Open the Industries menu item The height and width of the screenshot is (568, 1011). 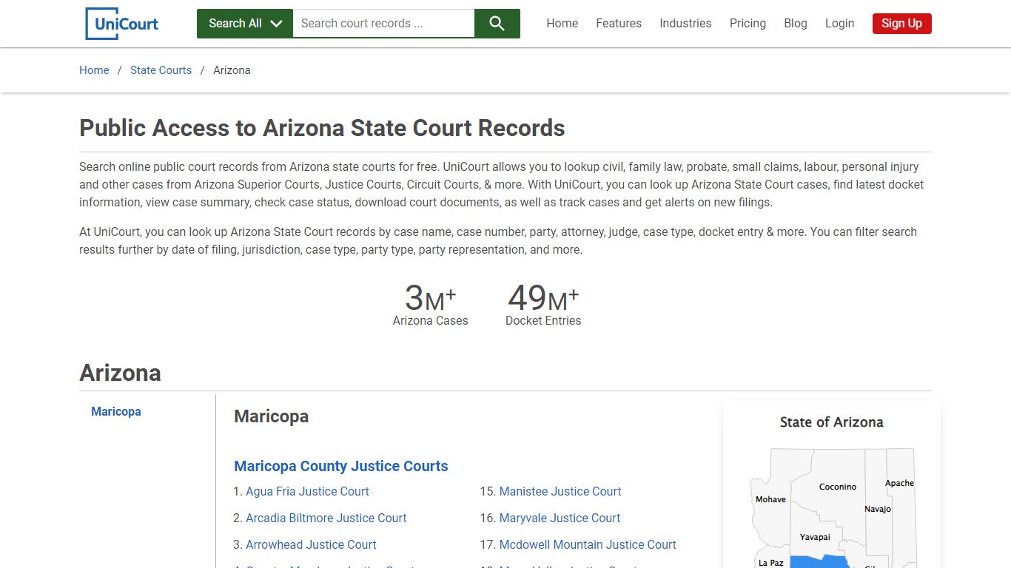[685, 24]
